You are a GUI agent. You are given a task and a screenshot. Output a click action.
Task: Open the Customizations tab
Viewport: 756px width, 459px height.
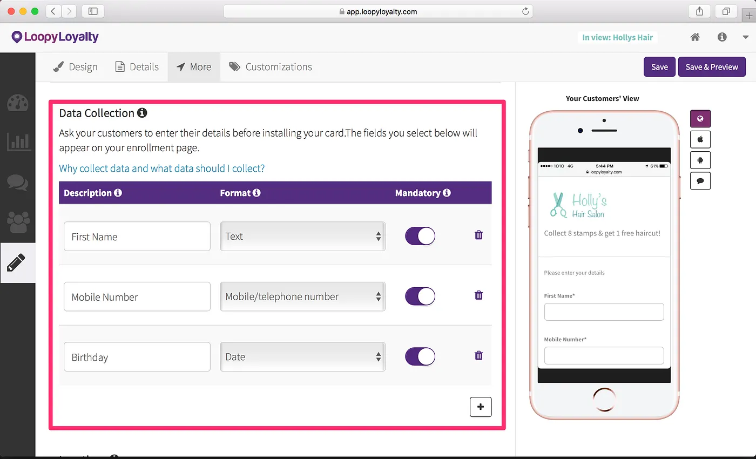pyautogui.click(x=271, y=67)
